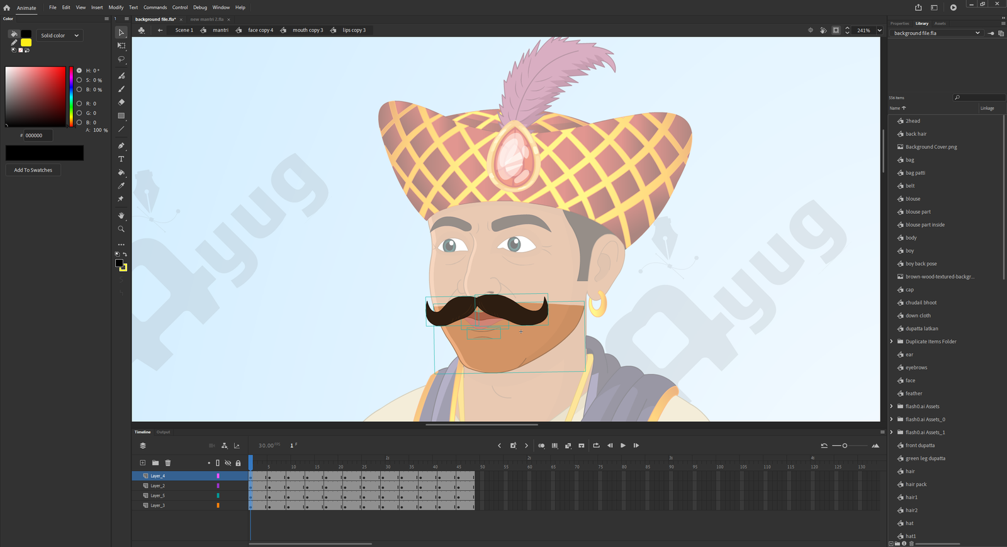Activate the Paint Bucket tool

coord(121,172)
